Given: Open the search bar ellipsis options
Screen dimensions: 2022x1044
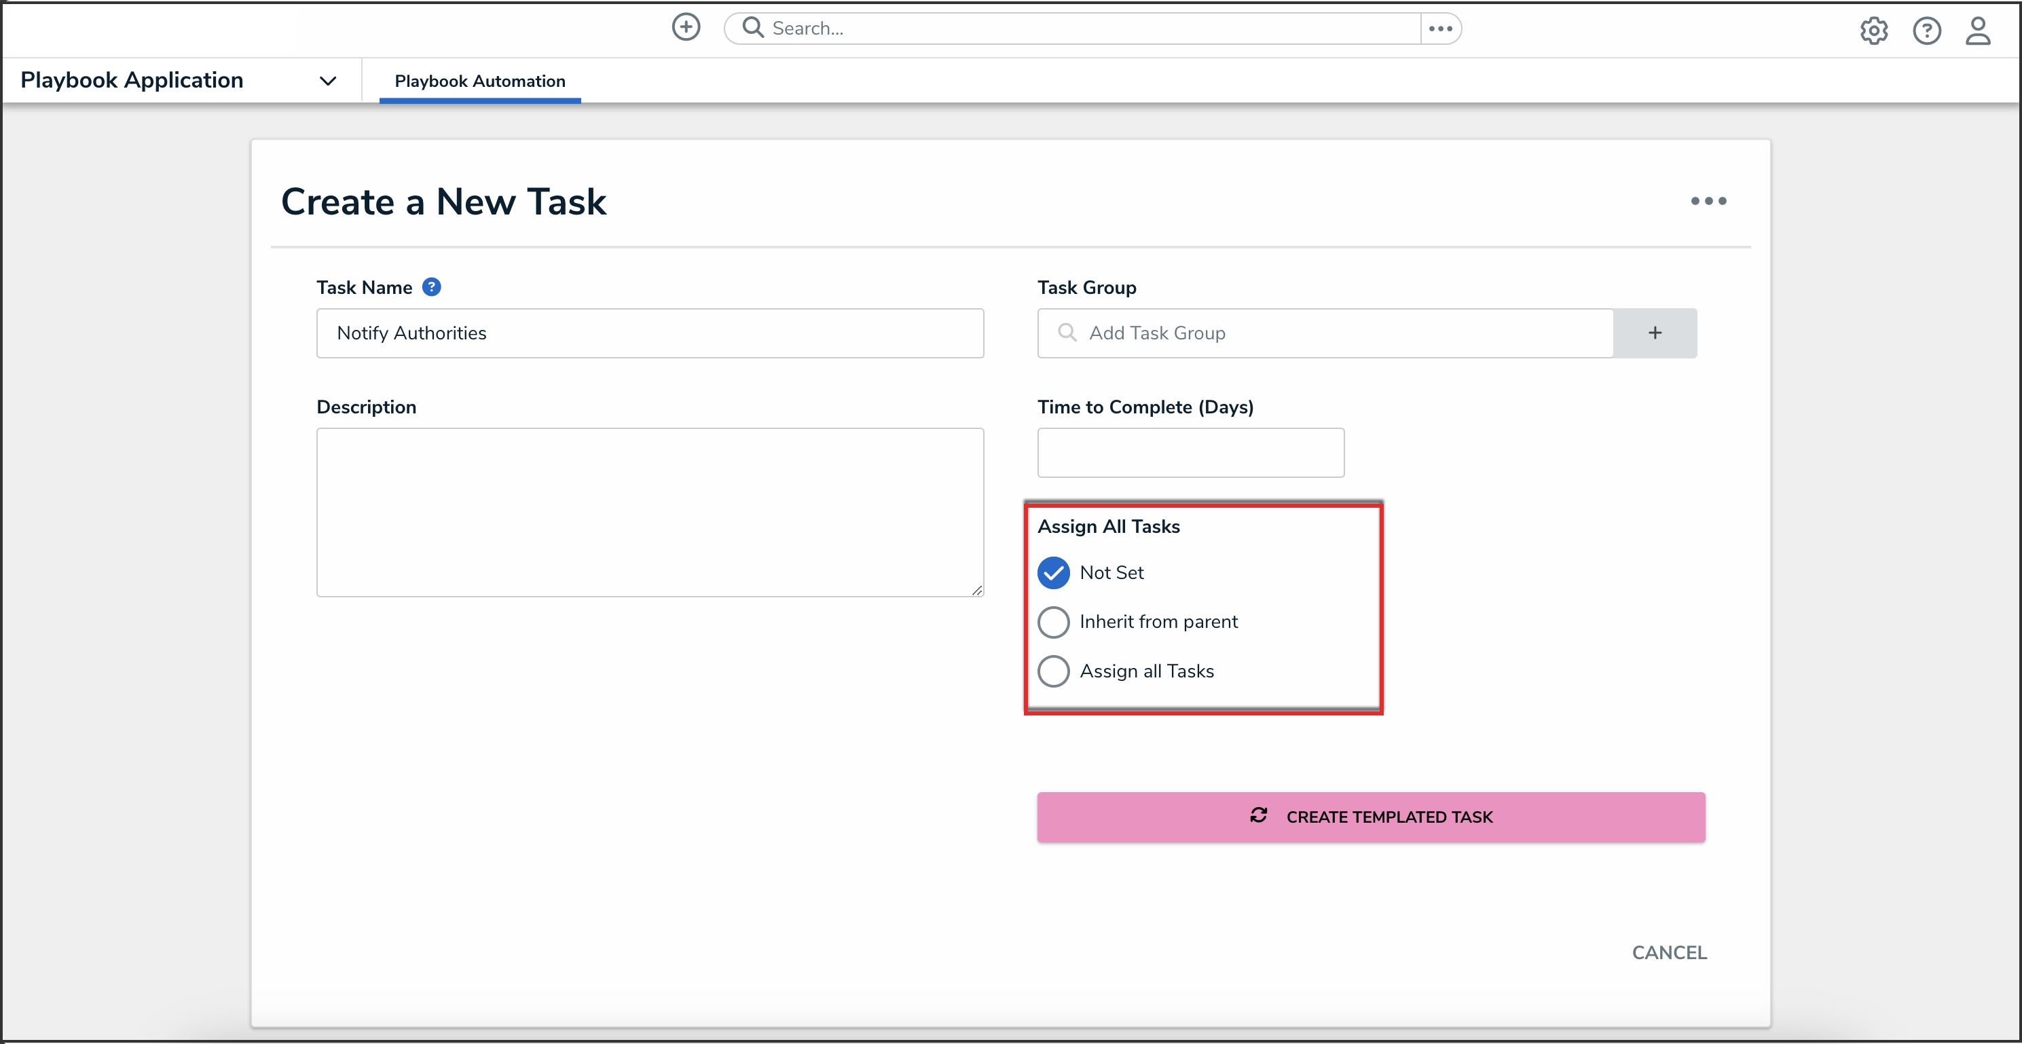Looking at the screenshot, I should pyautogui.click(x=1440, y=29).
